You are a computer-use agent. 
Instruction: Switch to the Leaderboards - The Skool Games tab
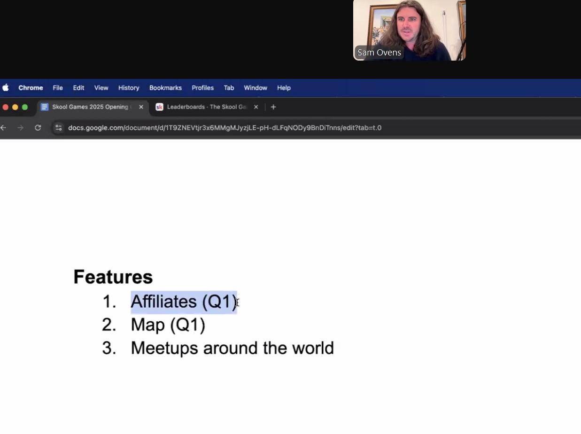207,107
